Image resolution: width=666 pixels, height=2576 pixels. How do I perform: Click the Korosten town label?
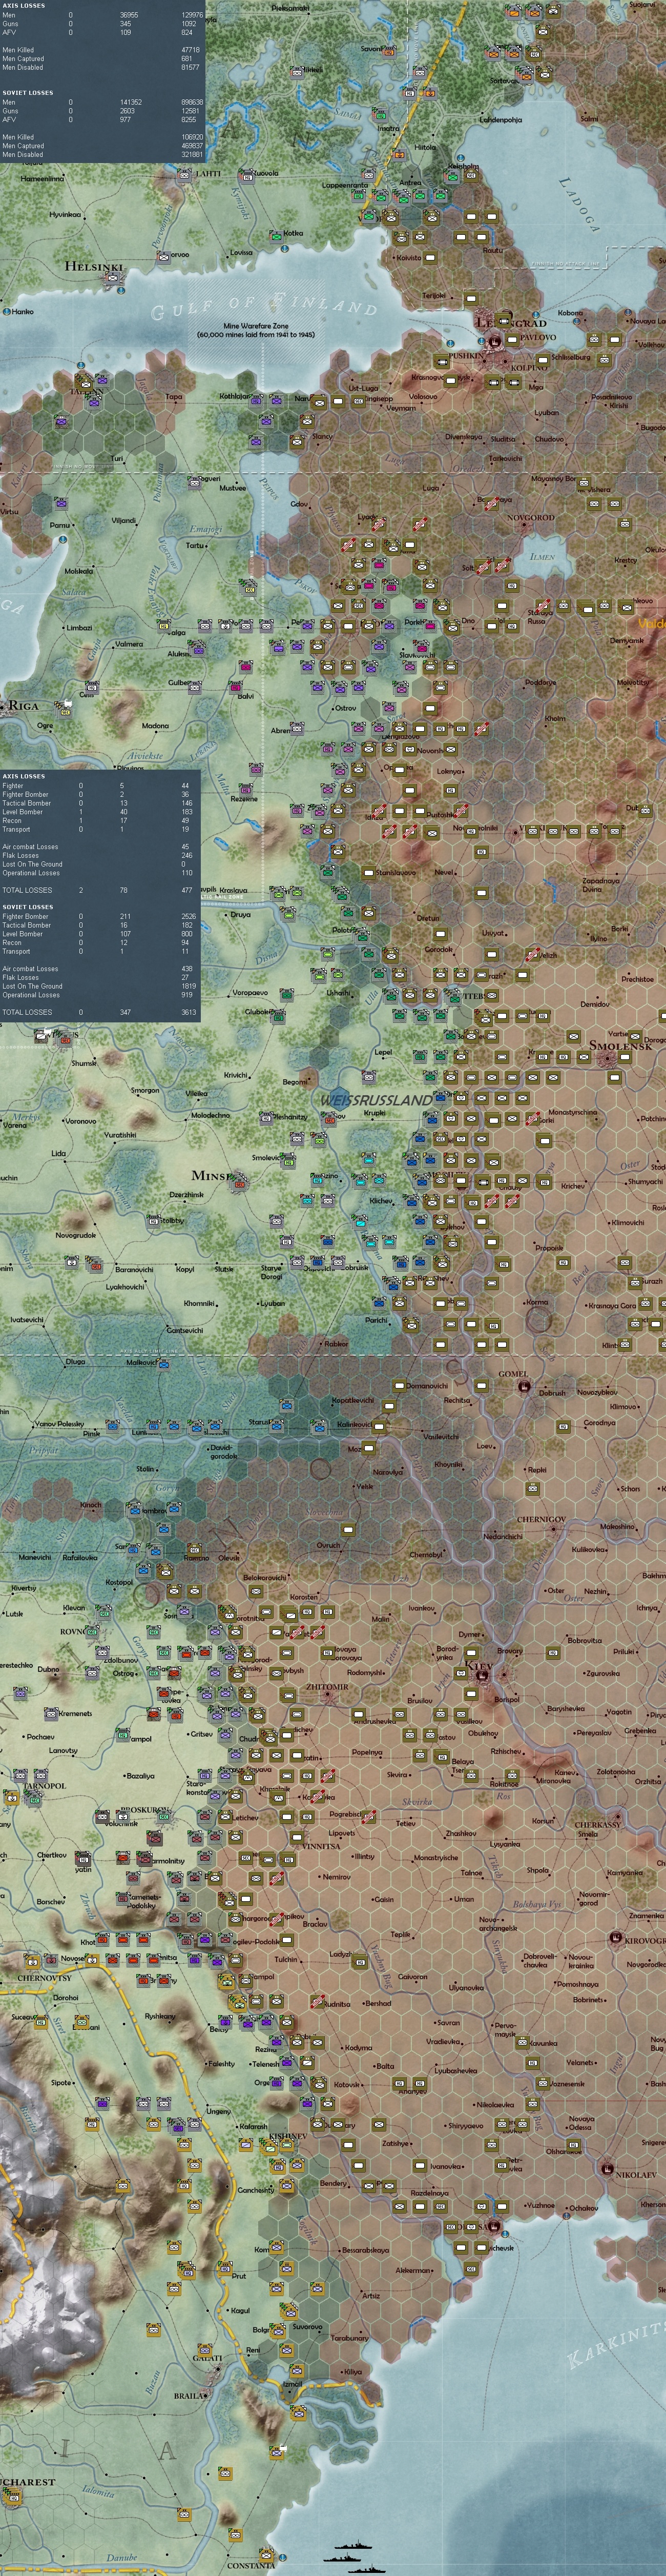click(x=304, y=1597)
